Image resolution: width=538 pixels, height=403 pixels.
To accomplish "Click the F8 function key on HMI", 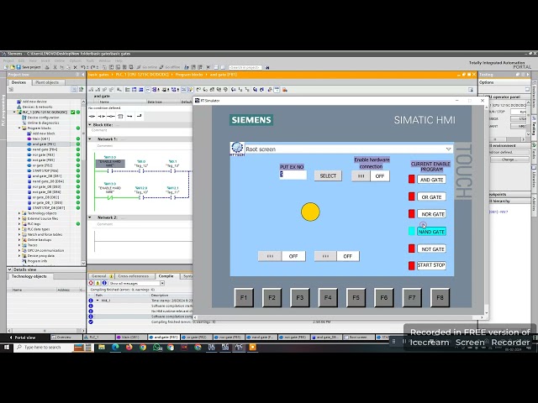I will pyautogui.click(x=440, y=297).
